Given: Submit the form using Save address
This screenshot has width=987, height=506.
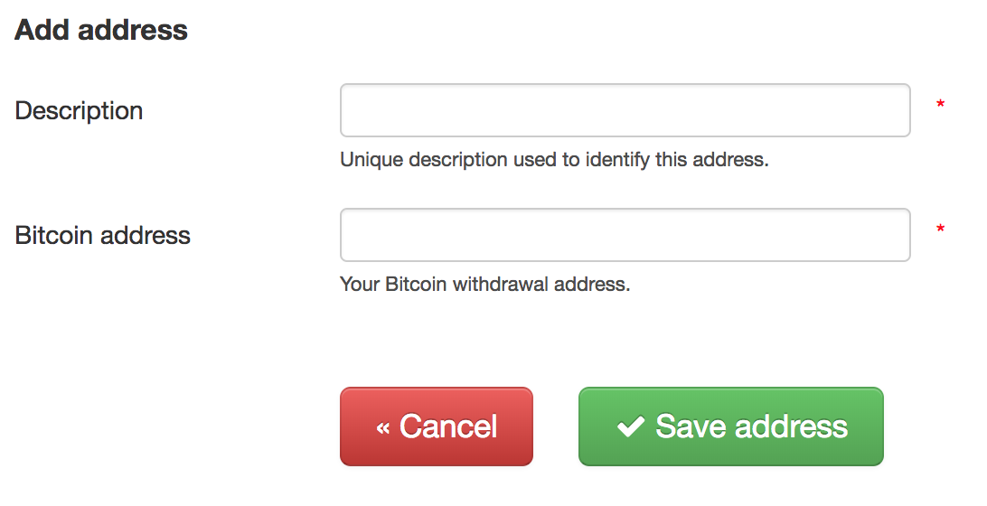Looking at the screenshot, I should click(730, 426).
